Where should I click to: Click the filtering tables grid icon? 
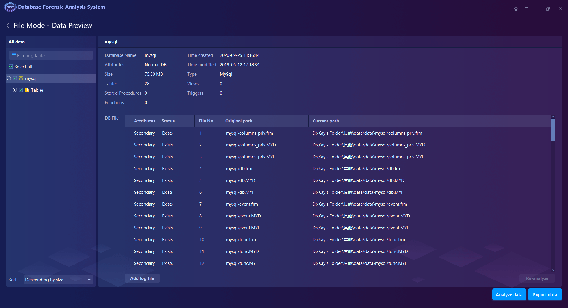point(14,56)
